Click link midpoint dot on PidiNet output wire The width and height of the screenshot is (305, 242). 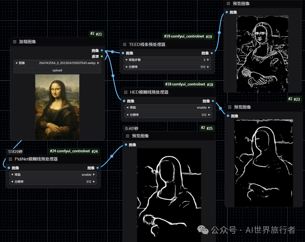coord(112,156)
